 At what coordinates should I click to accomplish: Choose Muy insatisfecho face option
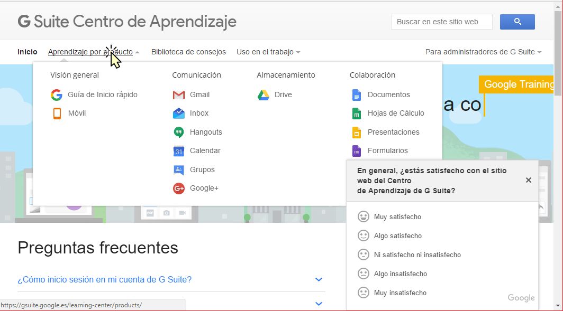point(364,293)
